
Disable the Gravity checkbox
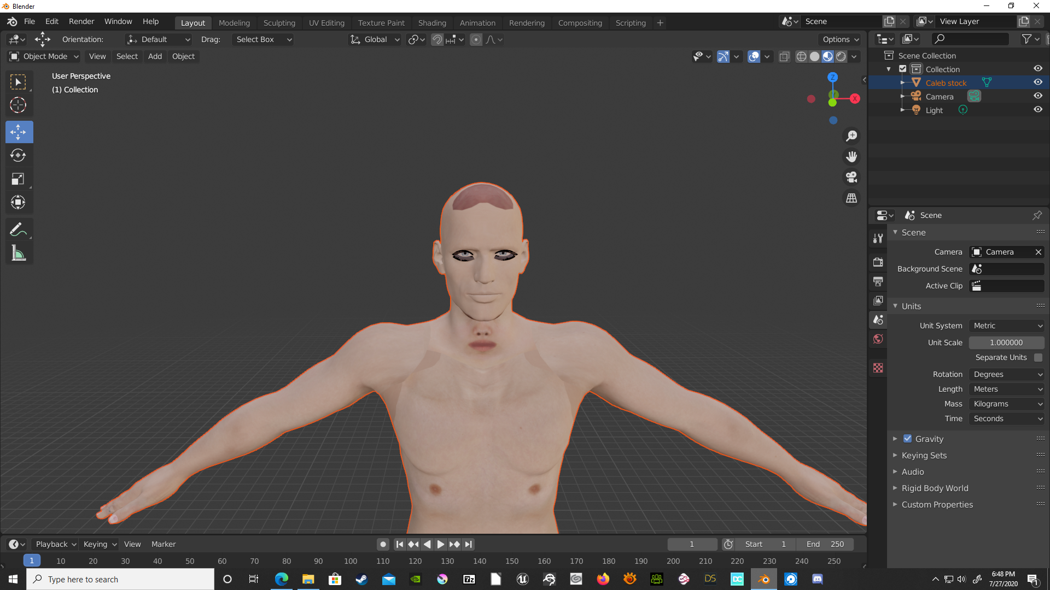pyautogui.click(x=907, y=439)
